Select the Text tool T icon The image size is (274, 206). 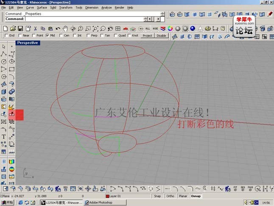[4, 137]
